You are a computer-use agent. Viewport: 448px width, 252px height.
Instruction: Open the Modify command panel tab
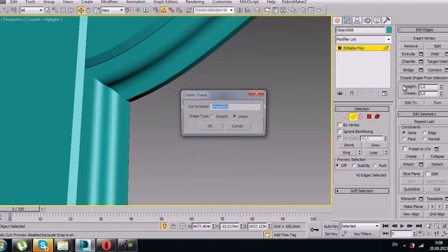coord(347,20)
